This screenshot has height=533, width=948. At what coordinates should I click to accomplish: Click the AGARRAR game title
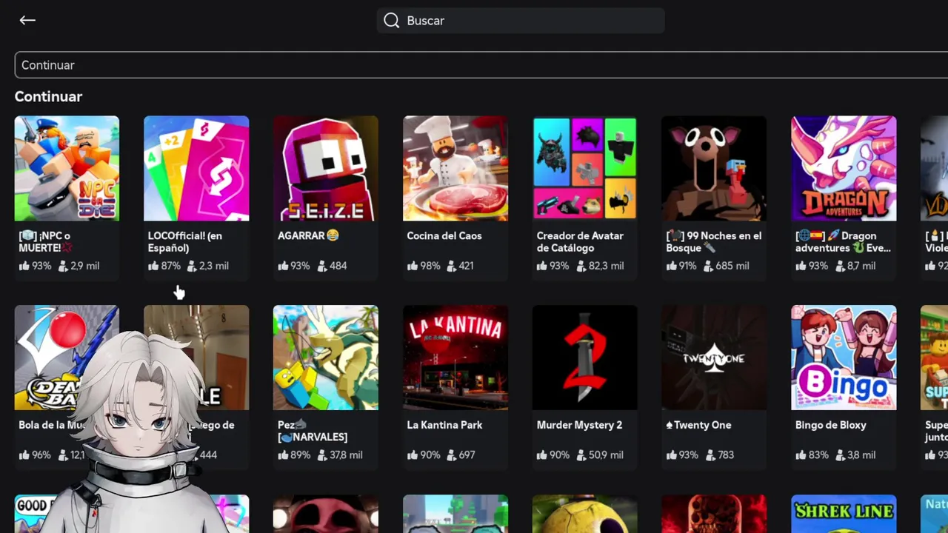308,235
